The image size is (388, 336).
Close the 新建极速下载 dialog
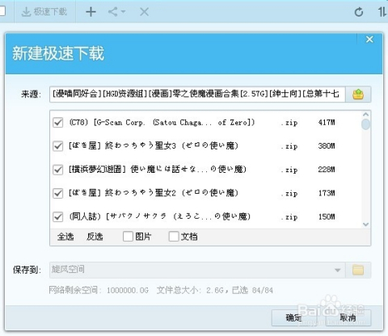[x=369, y=40]
